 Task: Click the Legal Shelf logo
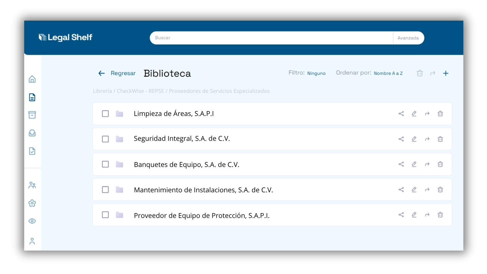coord(65,38)
